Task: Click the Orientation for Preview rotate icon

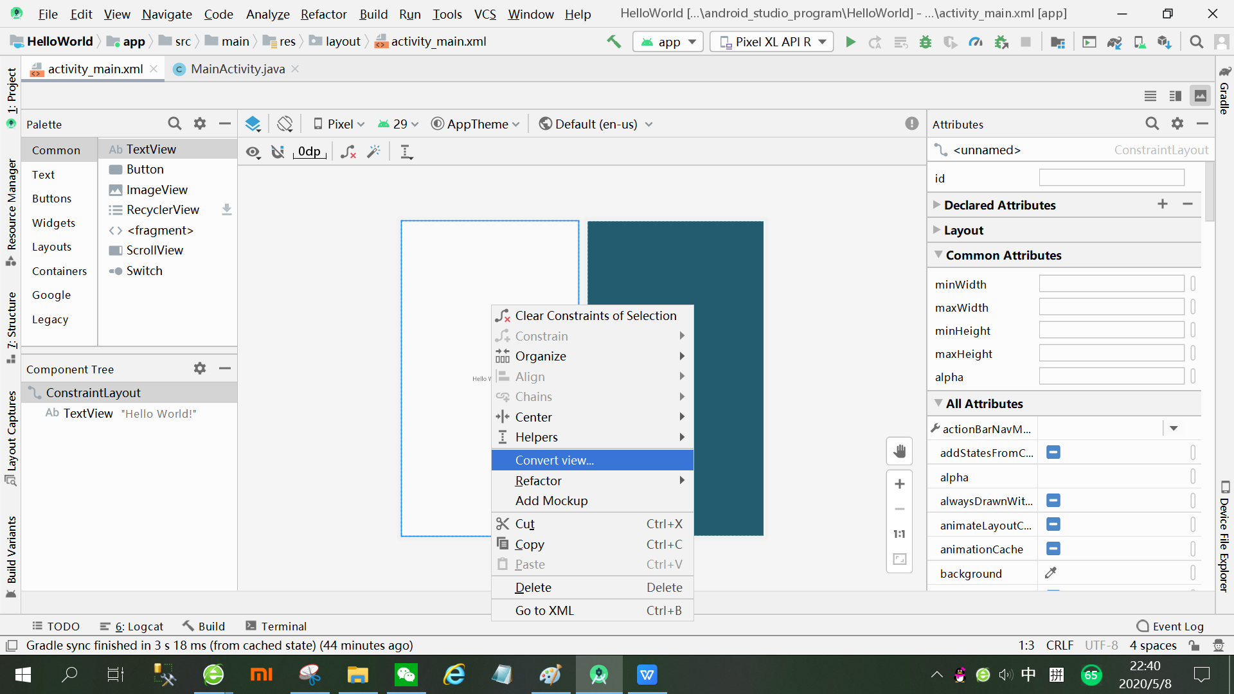Action: coord(285,124)
